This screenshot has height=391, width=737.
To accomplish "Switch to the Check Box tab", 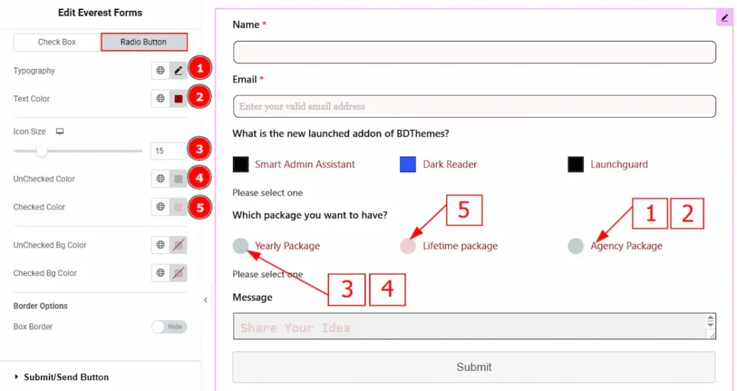I will coord(57,42).
